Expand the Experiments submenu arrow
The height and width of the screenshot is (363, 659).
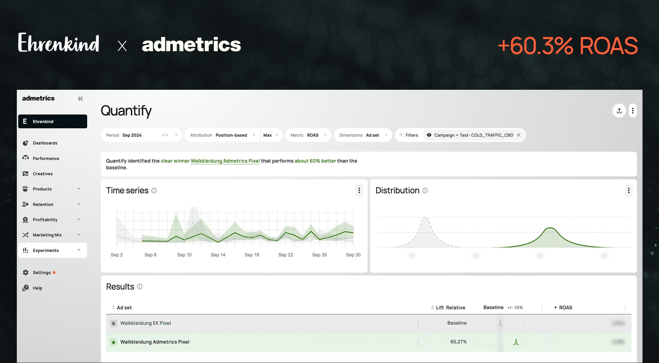coord(79,250)
